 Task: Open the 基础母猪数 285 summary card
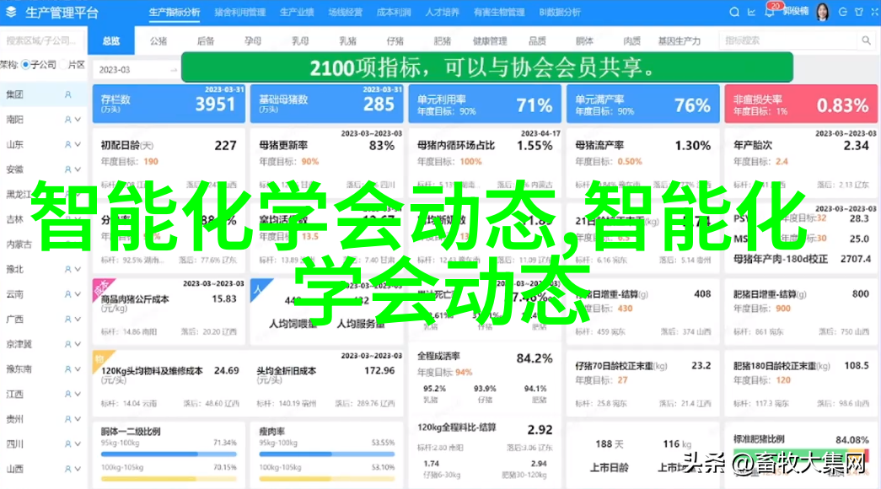click(326, 104)
